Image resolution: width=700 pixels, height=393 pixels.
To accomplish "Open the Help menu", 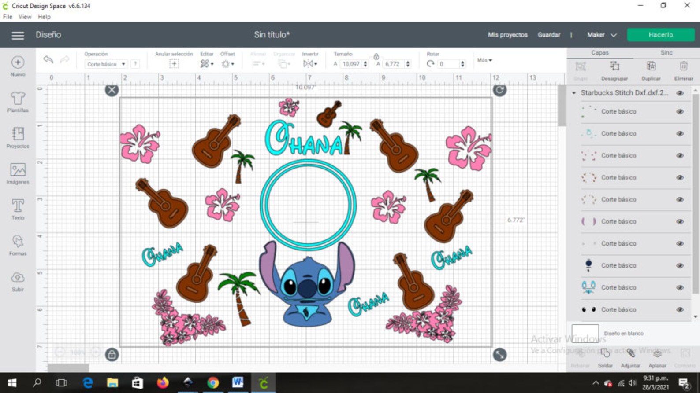I will tap(44, 17).
